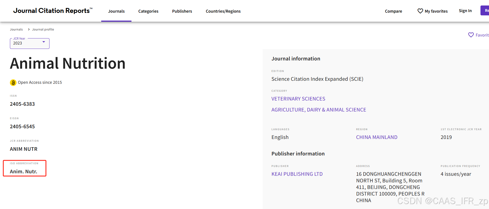Open VETERINARY SCIENCES category link

pyautogui.click(x=298, y=99)
